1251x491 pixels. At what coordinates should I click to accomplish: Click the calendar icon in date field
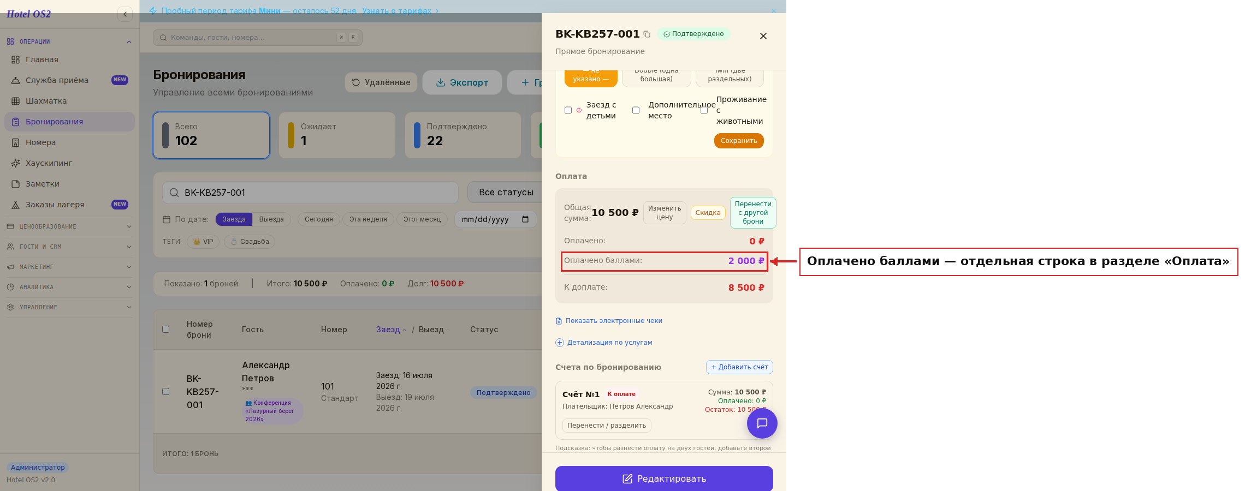tap(525, 219)
